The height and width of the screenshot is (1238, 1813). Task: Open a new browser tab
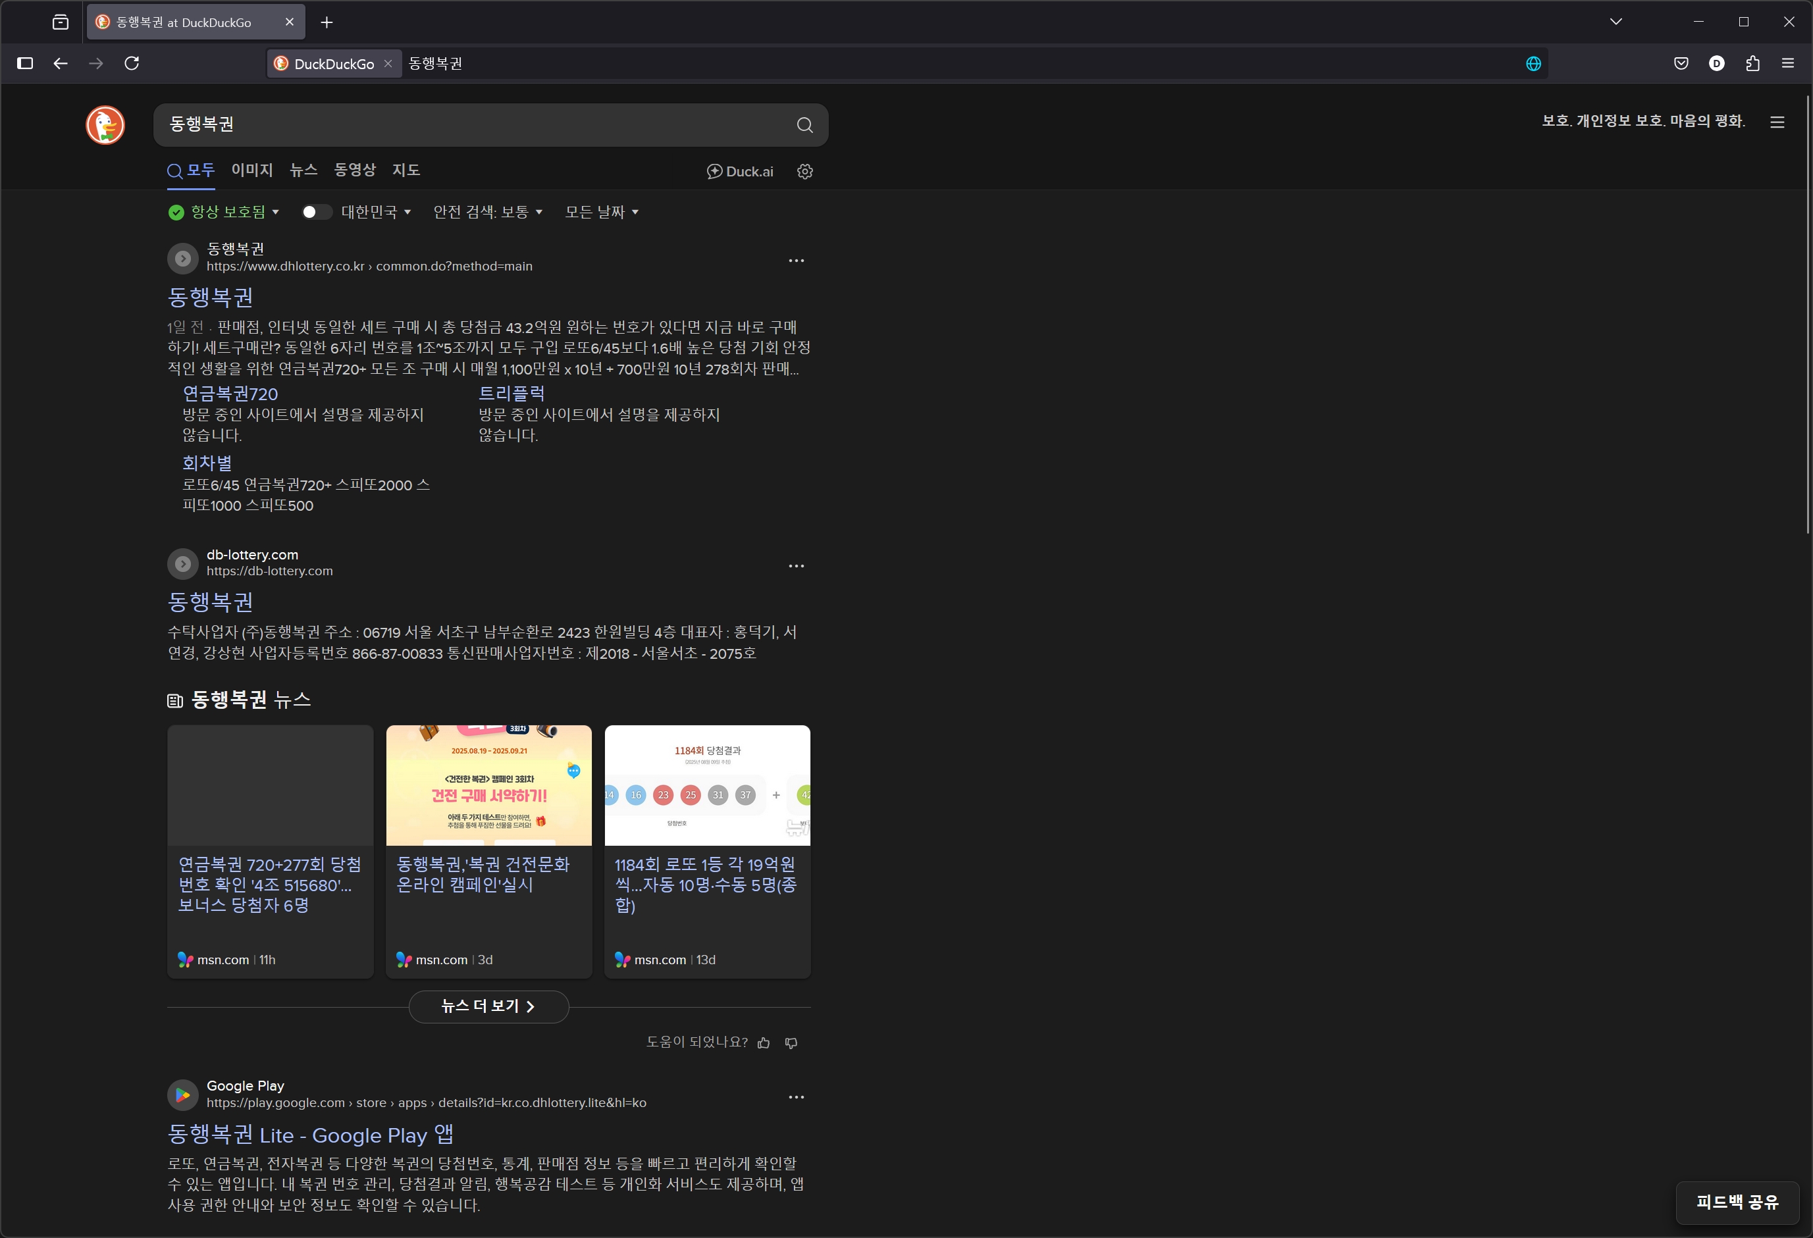[327, 22]
